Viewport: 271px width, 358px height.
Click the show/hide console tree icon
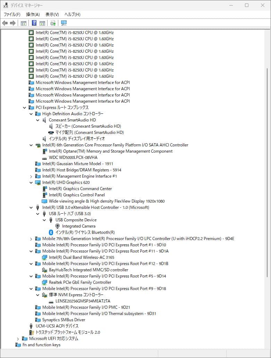point(24,23)
